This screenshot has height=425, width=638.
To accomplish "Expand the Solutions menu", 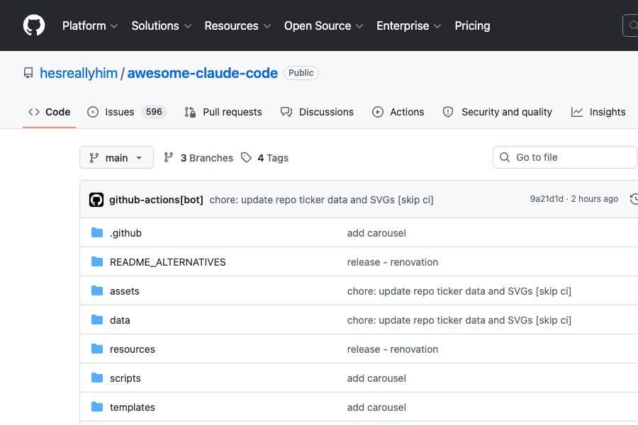I will coord(161,25).
